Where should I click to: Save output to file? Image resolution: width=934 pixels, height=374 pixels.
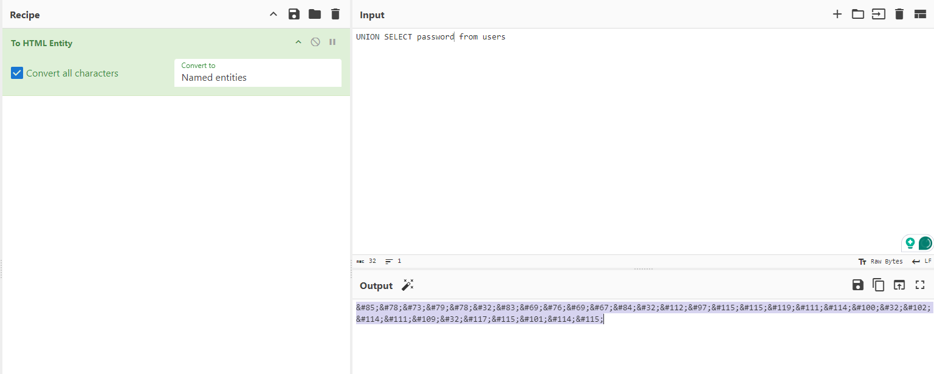pyautogui.click(x=857, y=285)
